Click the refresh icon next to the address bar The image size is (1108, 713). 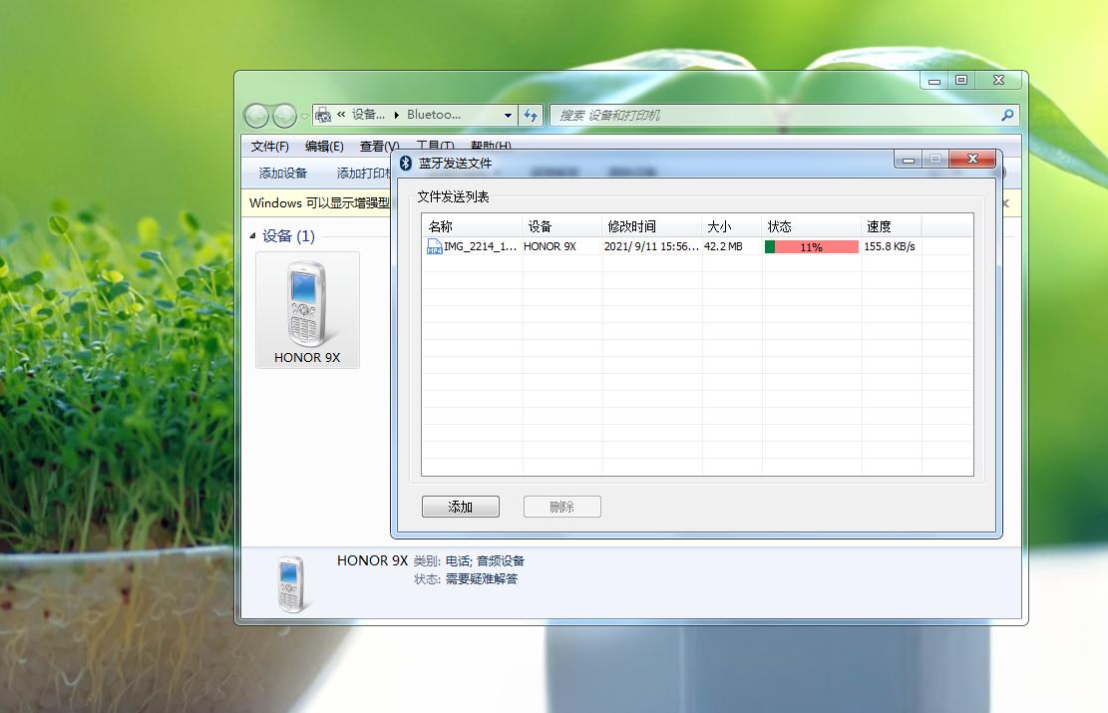click(x=532, y=115)
